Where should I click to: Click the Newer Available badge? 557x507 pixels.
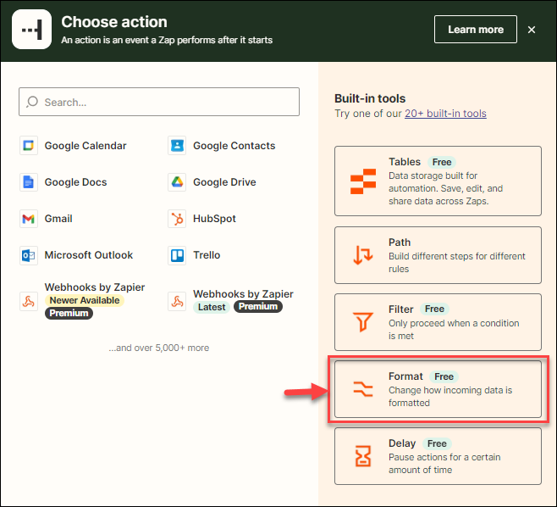[85, 300]
